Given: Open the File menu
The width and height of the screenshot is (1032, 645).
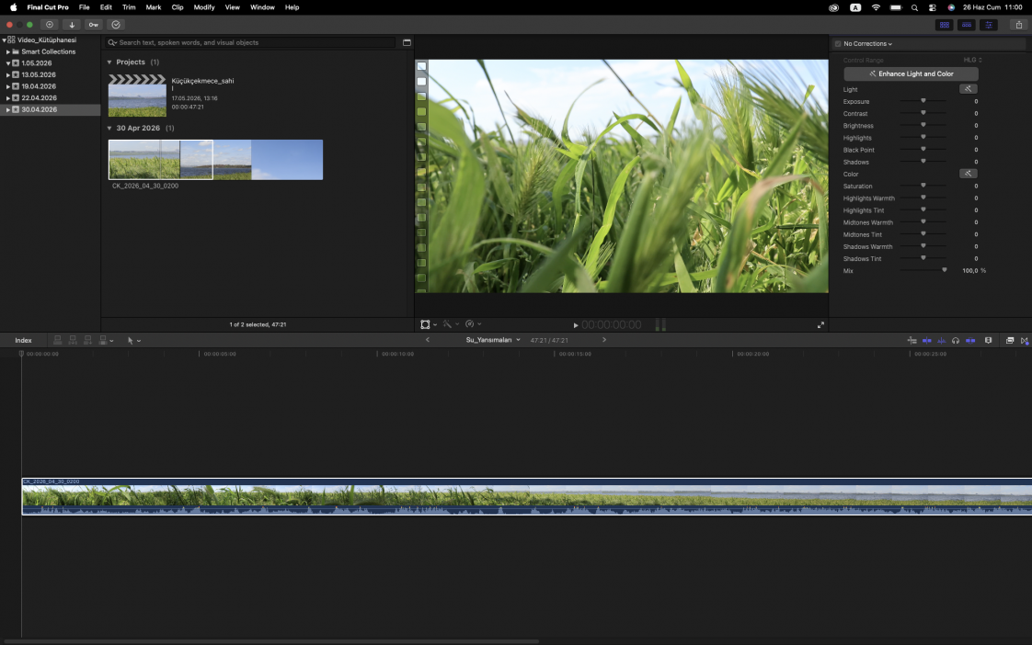Looking at the screenshot, I should (85, 7).
